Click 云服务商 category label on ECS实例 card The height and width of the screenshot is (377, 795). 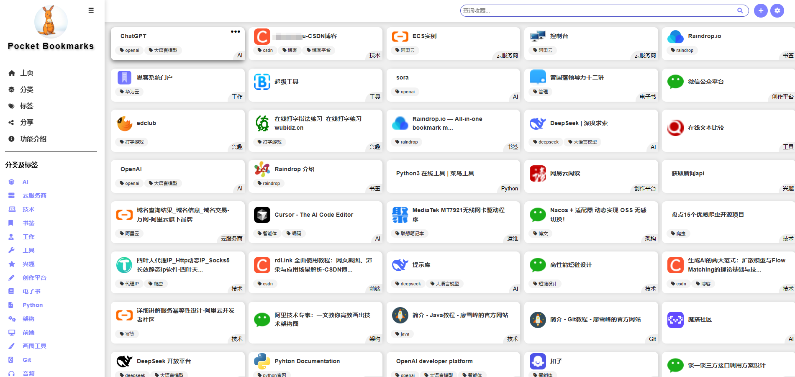pos(507,55)
